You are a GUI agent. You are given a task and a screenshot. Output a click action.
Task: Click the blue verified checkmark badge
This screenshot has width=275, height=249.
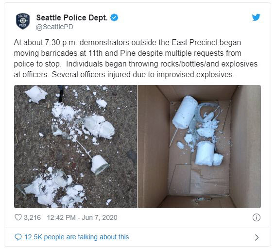click(114, 17)
